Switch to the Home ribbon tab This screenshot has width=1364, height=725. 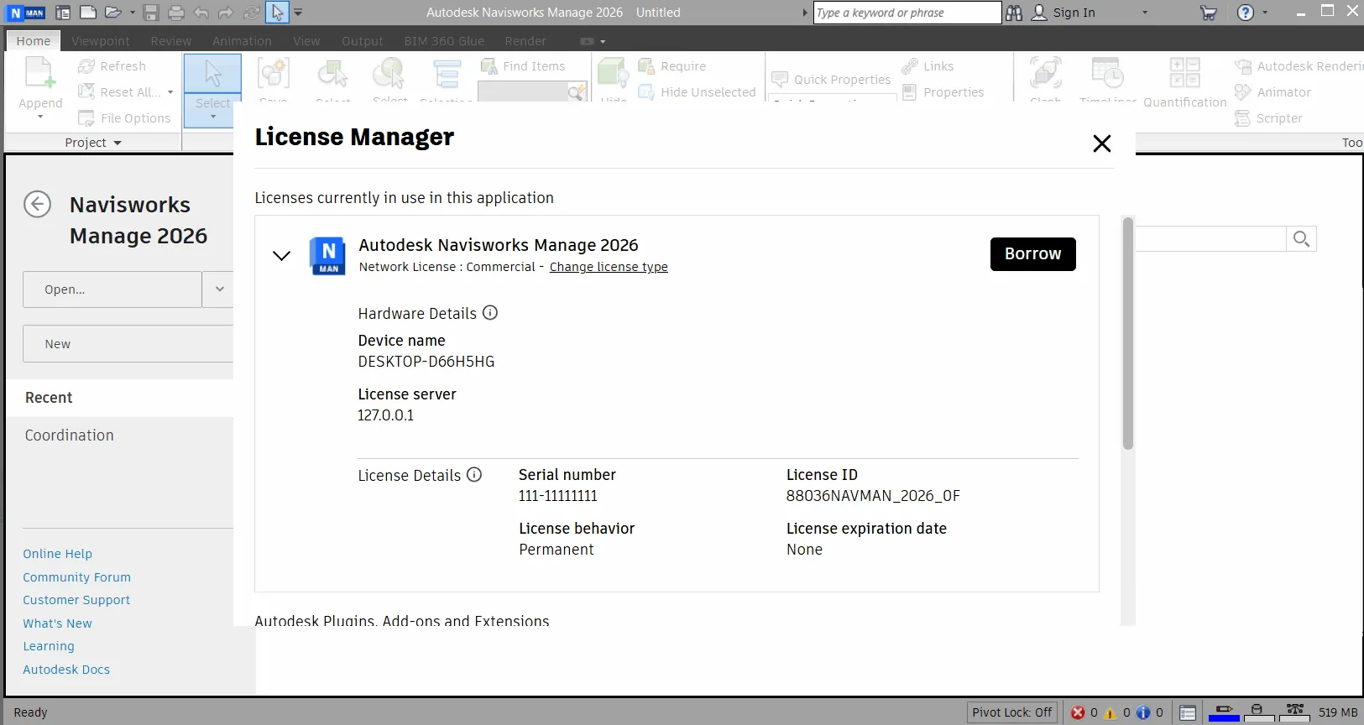[x=34, y=41]
